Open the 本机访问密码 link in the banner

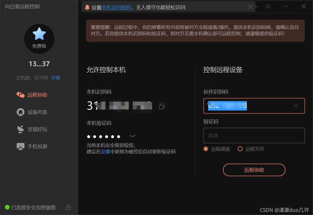pos(116,7)
